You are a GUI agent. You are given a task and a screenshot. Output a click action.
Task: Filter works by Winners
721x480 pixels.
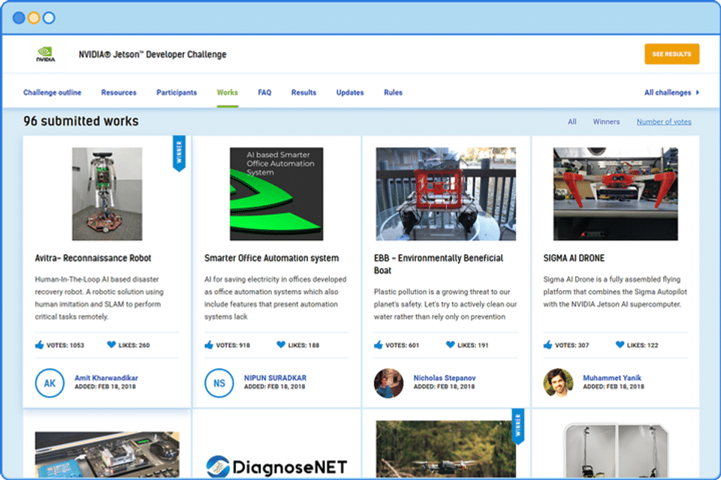606,121
